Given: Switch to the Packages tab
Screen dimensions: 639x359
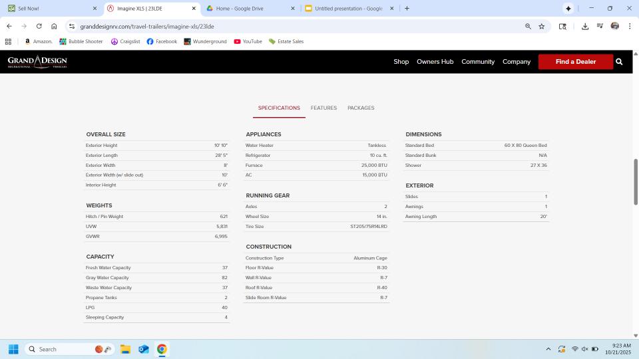Looking at the screenshot, I should (361, 108).
